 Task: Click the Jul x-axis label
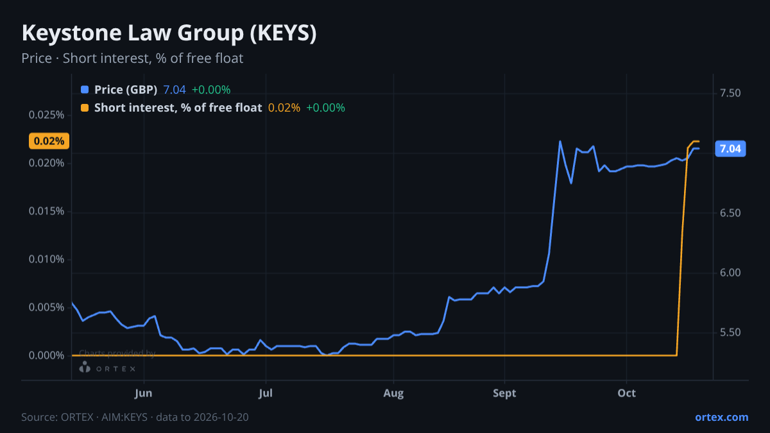tap(266, 393)
